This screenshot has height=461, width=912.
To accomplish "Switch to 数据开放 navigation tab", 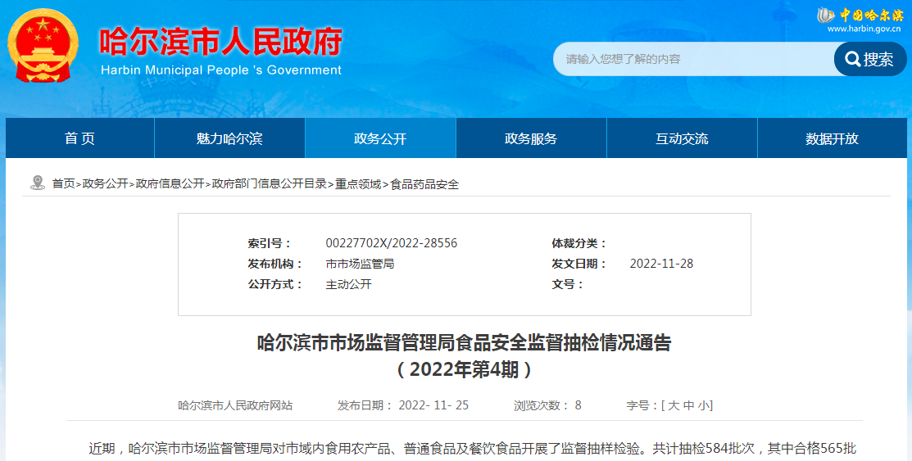I will 832,138.
